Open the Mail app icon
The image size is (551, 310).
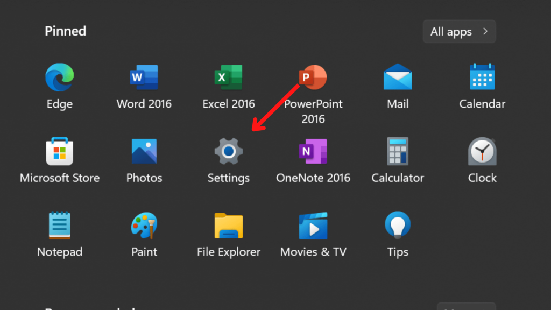coord(398,77)
